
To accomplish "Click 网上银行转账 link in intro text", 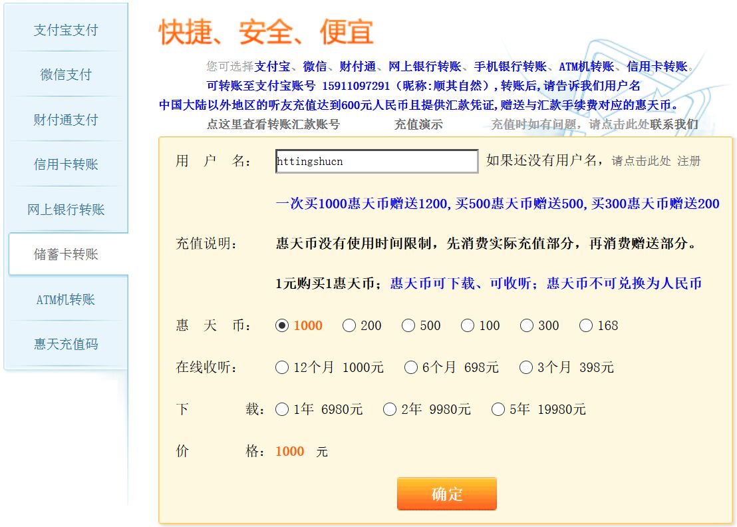I will [425, 67].
